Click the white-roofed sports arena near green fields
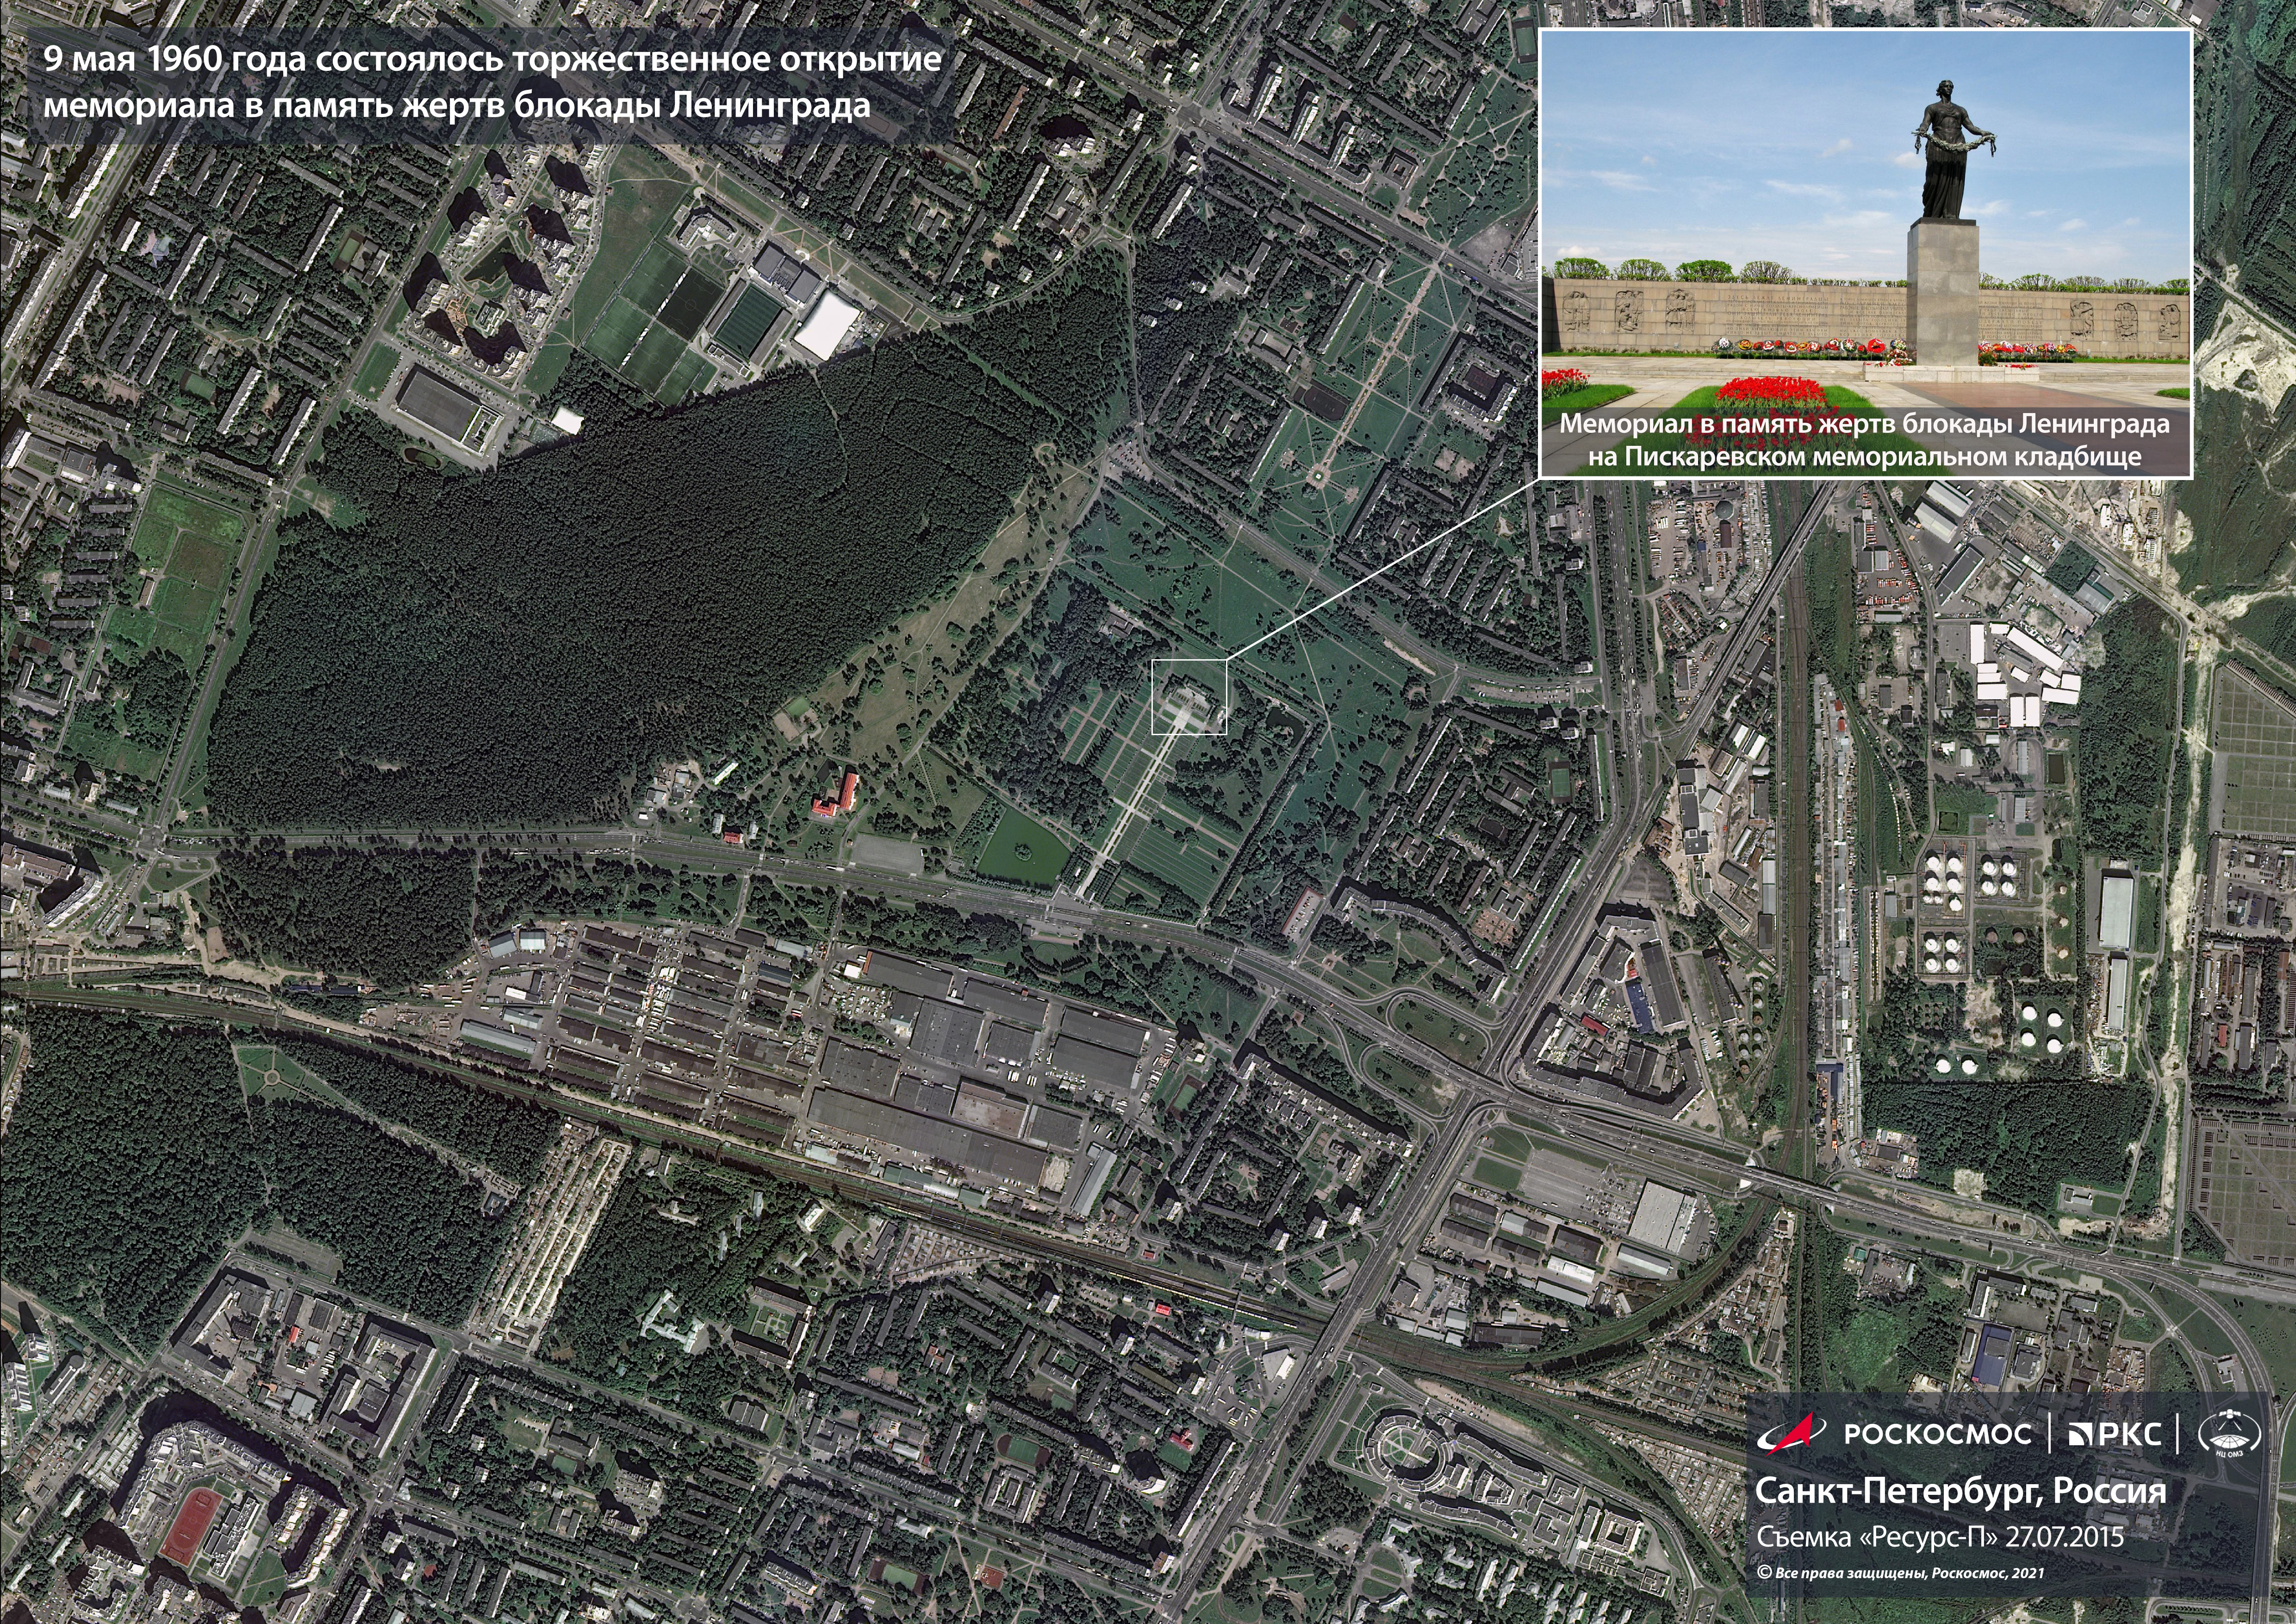This screenshot has width=2296, height=1624. [x=826, y=326]
